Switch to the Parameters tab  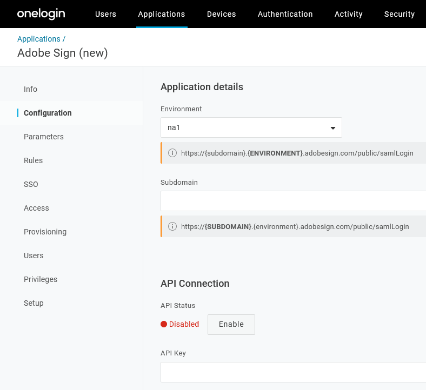pos(44,137)
